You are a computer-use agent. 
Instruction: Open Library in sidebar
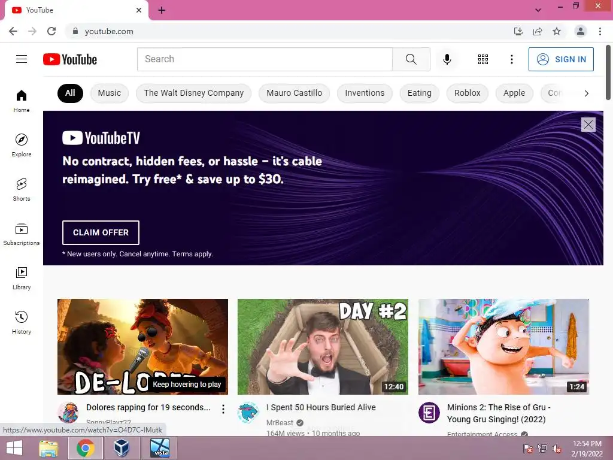tap(22, 278)
